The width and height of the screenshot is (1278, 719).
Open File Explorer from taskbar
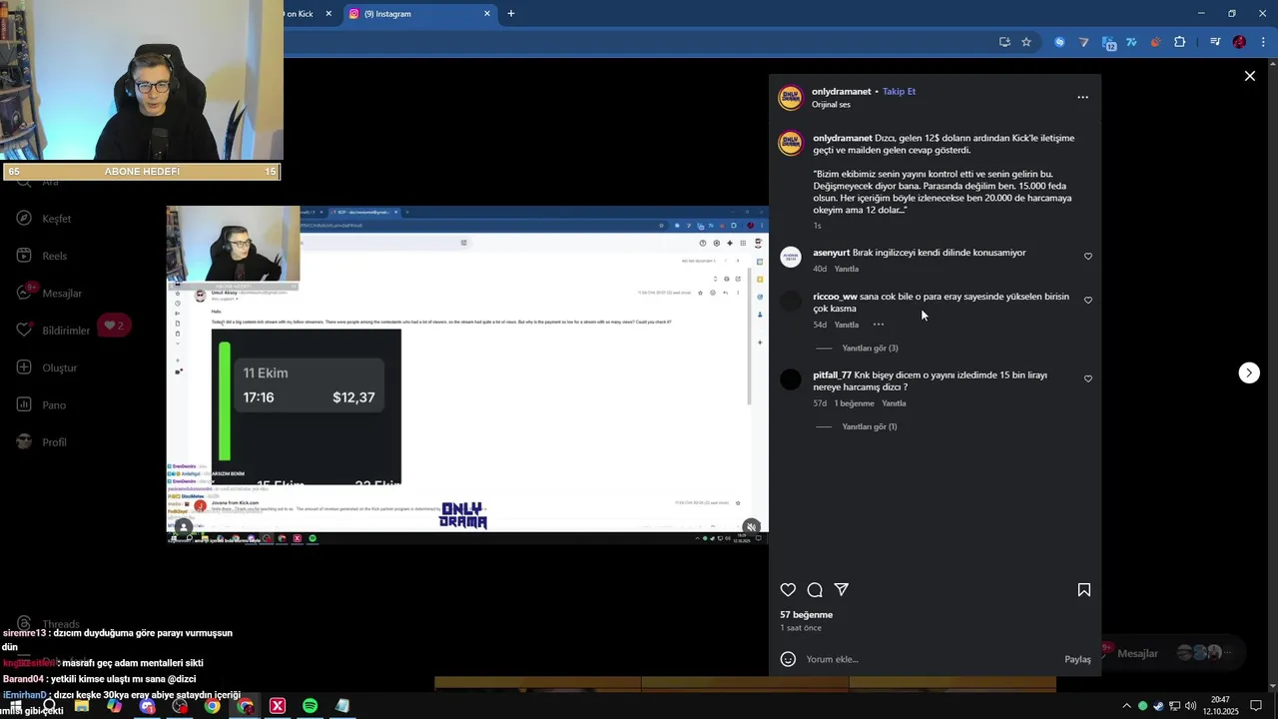[82, 706]
